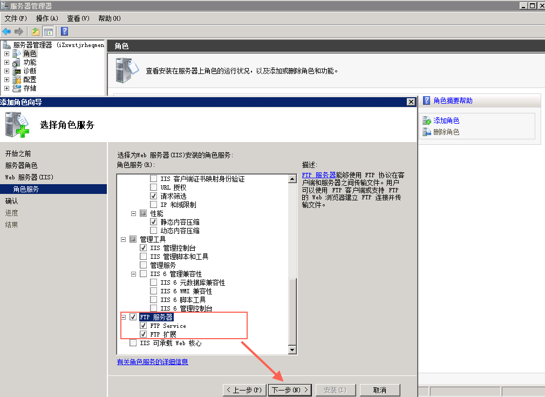This screenshot has height=397, width=545.
Task: Toggle the Show/Hide Console Tree icon
Action: (x=49, y=31)
